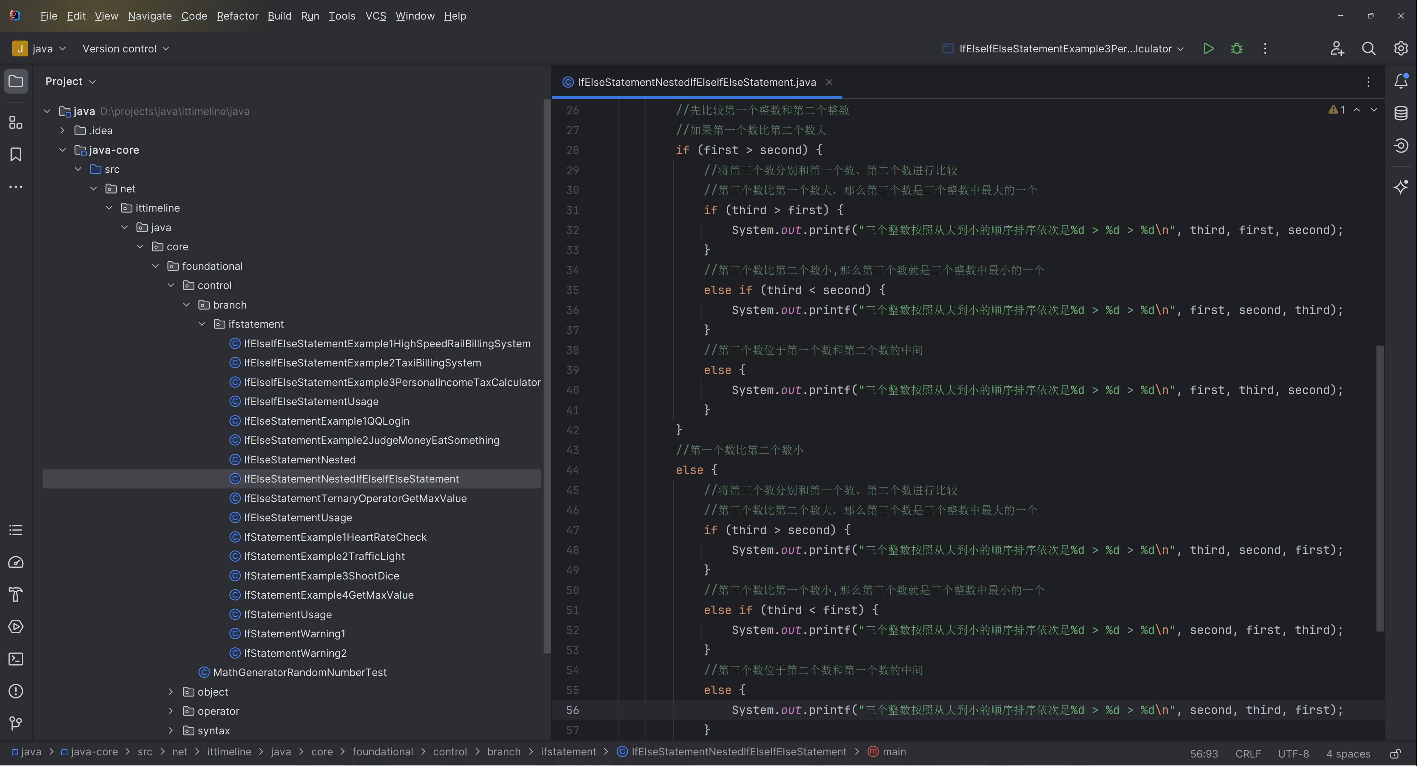
Task: Open Notifications bell panel
Action: point(1400,81)
